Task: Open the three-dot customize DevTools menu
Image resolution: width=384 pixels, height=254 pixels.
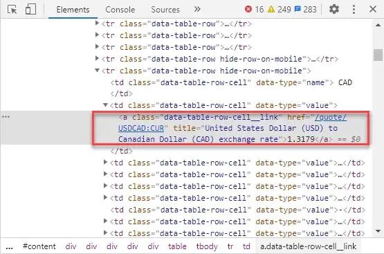Action: pyautogui.click(x=354, y=9)
